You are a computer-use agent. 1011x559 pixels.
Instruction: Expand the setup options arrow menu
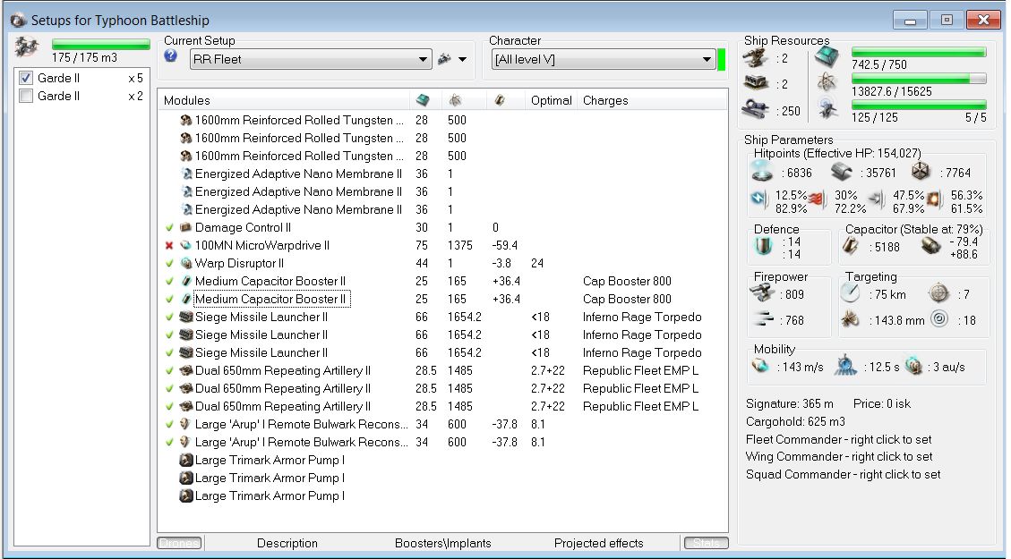tap(462, 59)
